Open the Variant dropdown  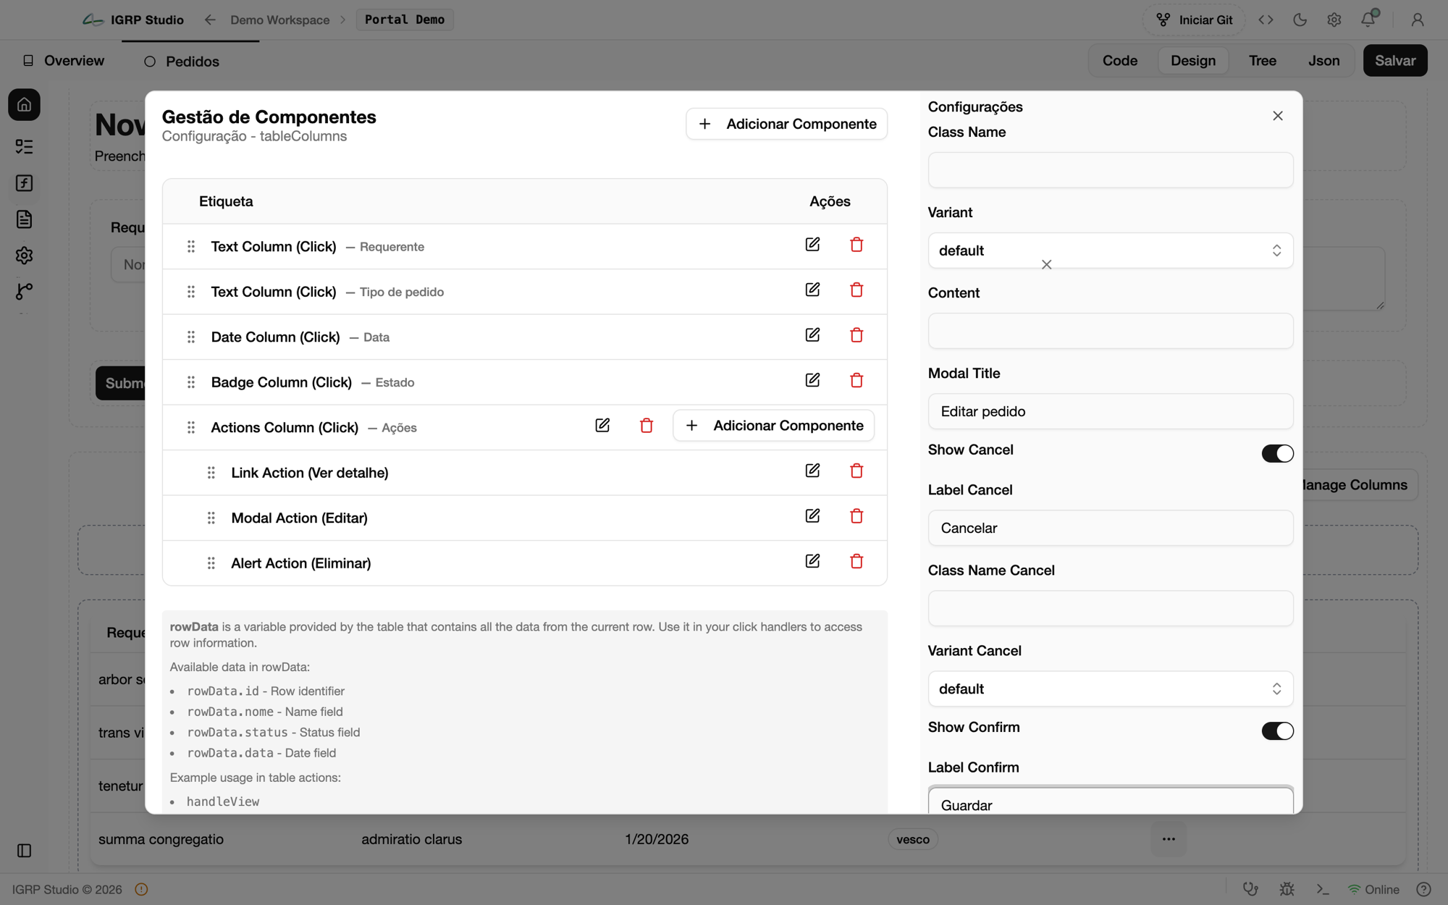(x=1110, y=251)
